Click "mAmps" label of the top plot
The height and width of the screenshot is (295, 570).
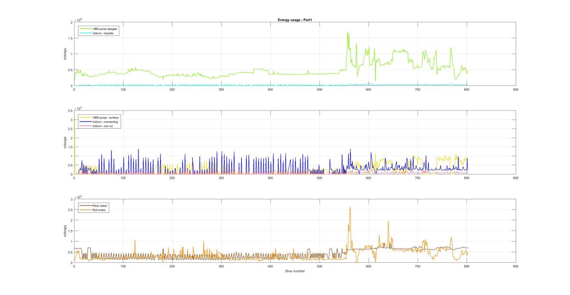click(x=65, y=54)
